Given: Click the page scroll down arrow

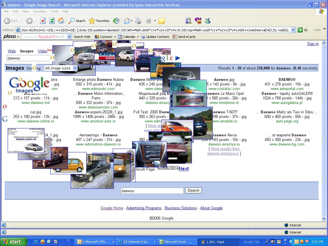Looking at the screenshot, I should (324, 219).
